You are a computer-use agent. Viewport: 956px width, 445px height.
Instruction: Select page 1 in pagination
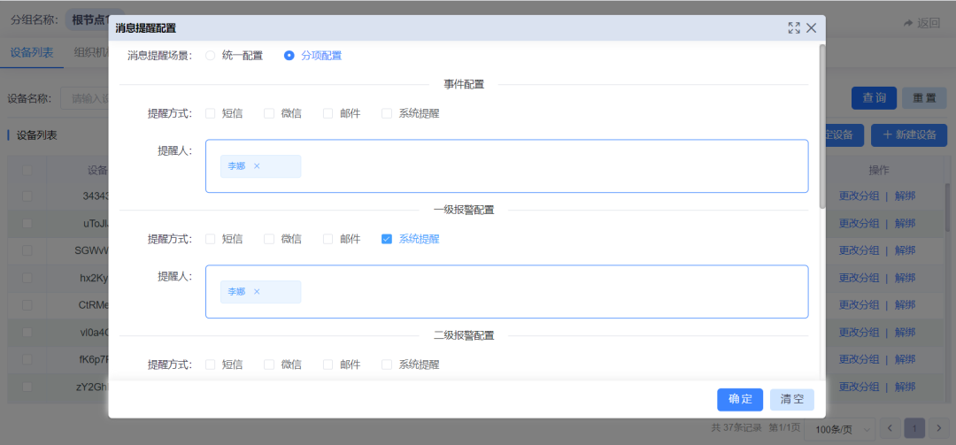(x=914, y=428)
